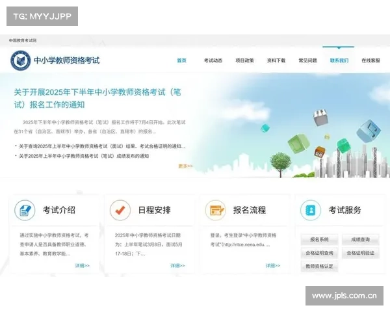Click the 考试介绍 card heading

pyautogui.click(x=59, y=210)
